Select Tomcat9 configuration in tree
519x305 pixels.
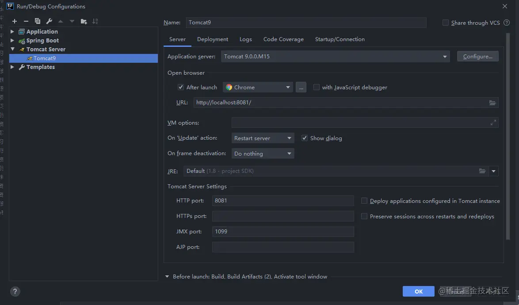(x=84, y=58)
